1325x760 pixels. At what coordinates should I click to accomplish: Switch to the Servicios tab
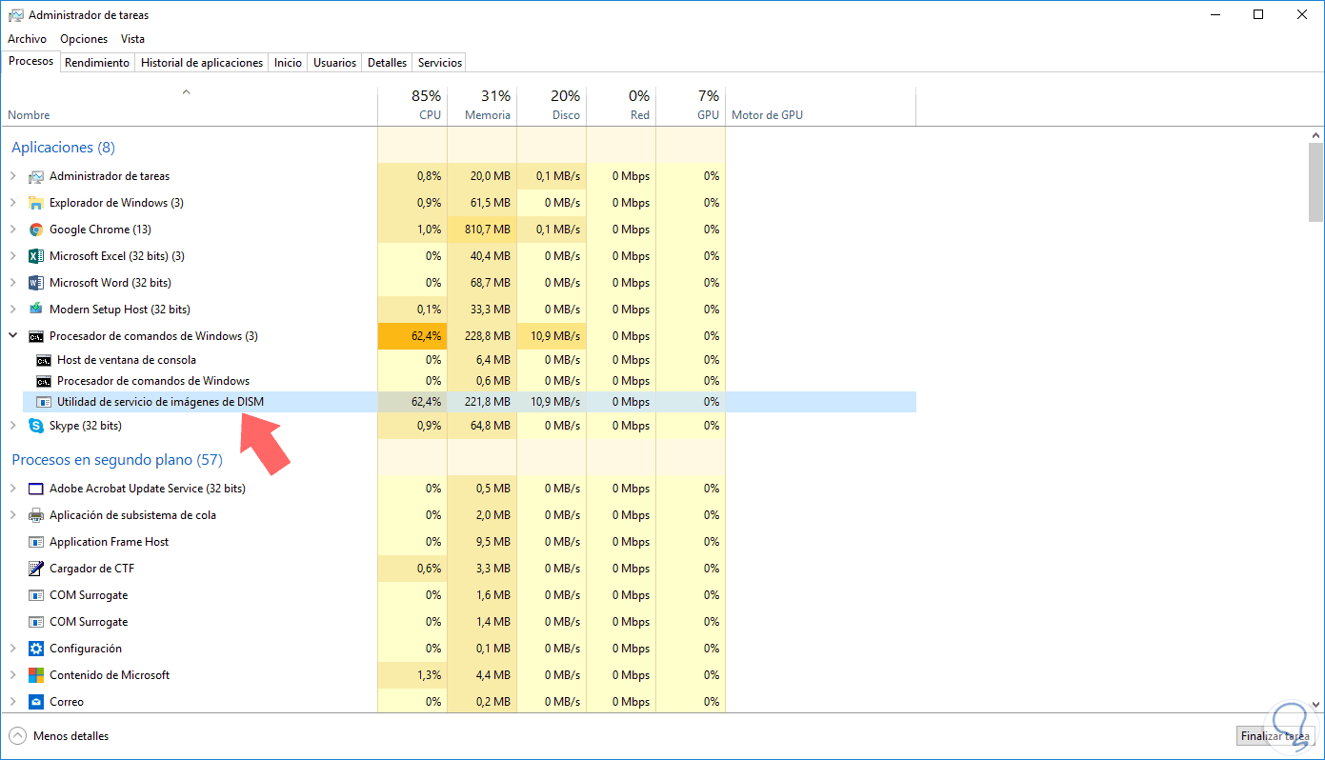point(440,63)
